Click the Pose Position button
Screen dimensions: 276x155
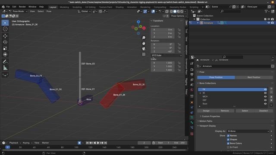tap(216, 77)
